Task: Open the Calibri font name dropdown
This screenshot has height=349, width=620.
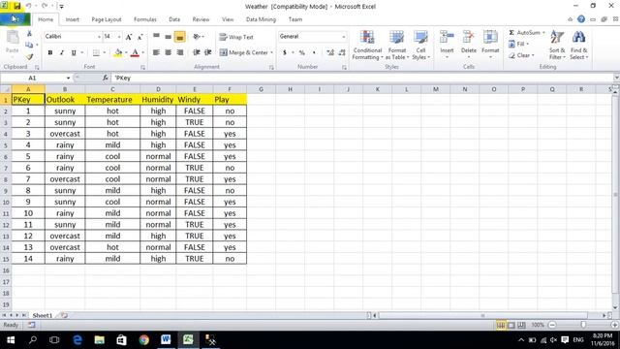Action: pos(99,37)
